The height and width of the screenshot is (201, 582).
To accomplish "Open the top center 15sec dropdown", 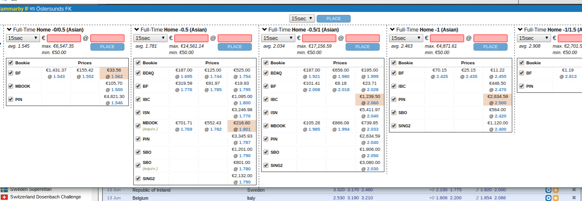I will (x=302, y=18).
